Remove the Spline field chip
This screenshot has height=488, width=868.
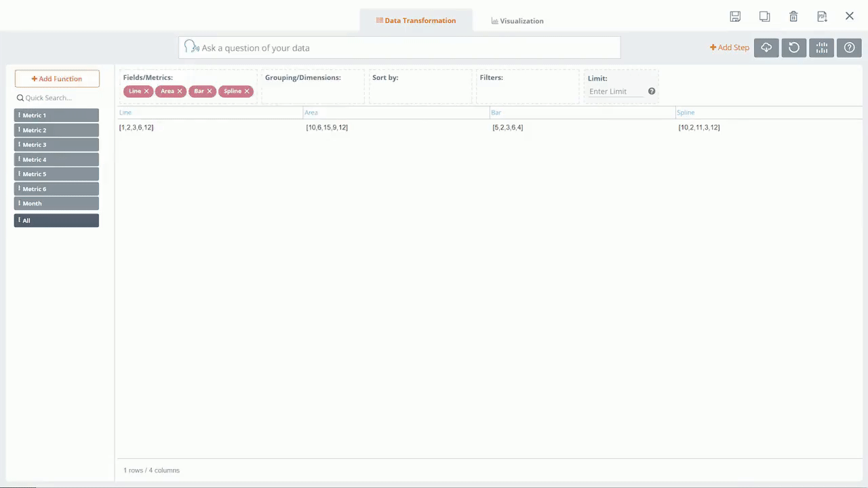[x=247, y=91]
